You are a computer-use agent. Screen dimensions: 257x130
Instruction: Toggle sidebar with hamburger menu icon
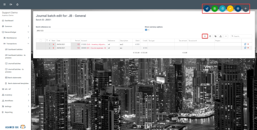tap(4, 5)
